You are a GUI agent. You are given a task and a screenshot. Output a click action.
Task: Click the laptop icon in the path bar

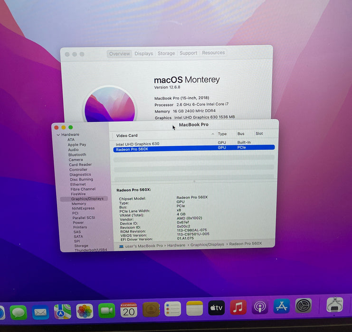(121, 246)
